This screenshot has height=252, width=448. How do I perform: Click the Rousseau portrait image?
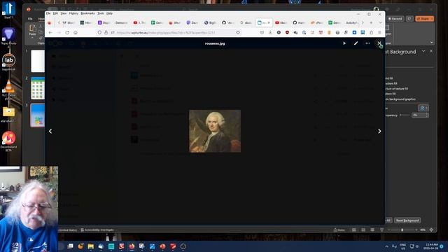pos(215,131)
